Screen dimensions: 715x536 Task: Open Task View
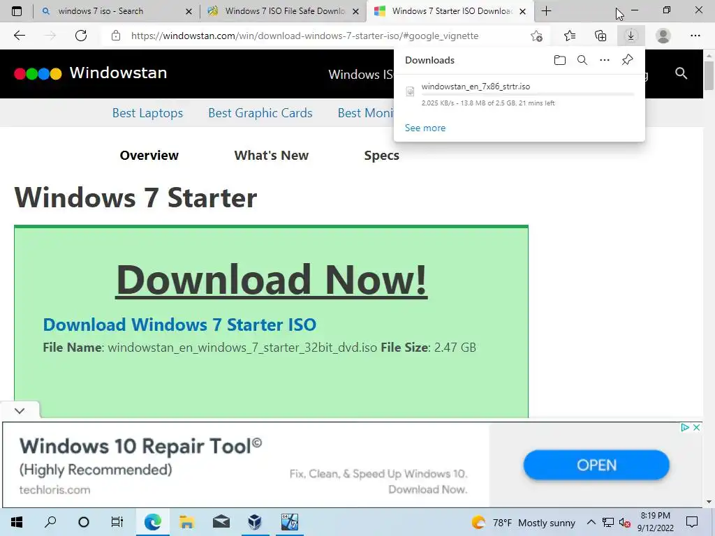[117, 522]
